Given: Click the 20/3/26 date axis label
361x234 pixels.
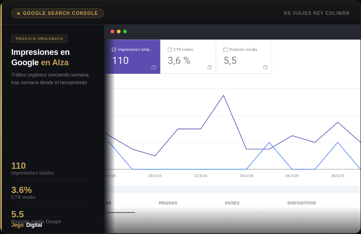Looking at the screenshot, I should pyautogui.click(x=155, y=175).
